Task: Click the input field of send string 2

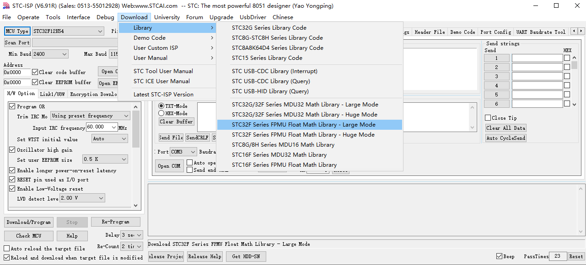Action: (x=537, y=67)
